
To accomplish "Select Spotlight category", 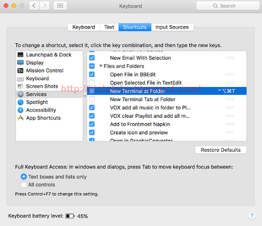I will (49, 102).
